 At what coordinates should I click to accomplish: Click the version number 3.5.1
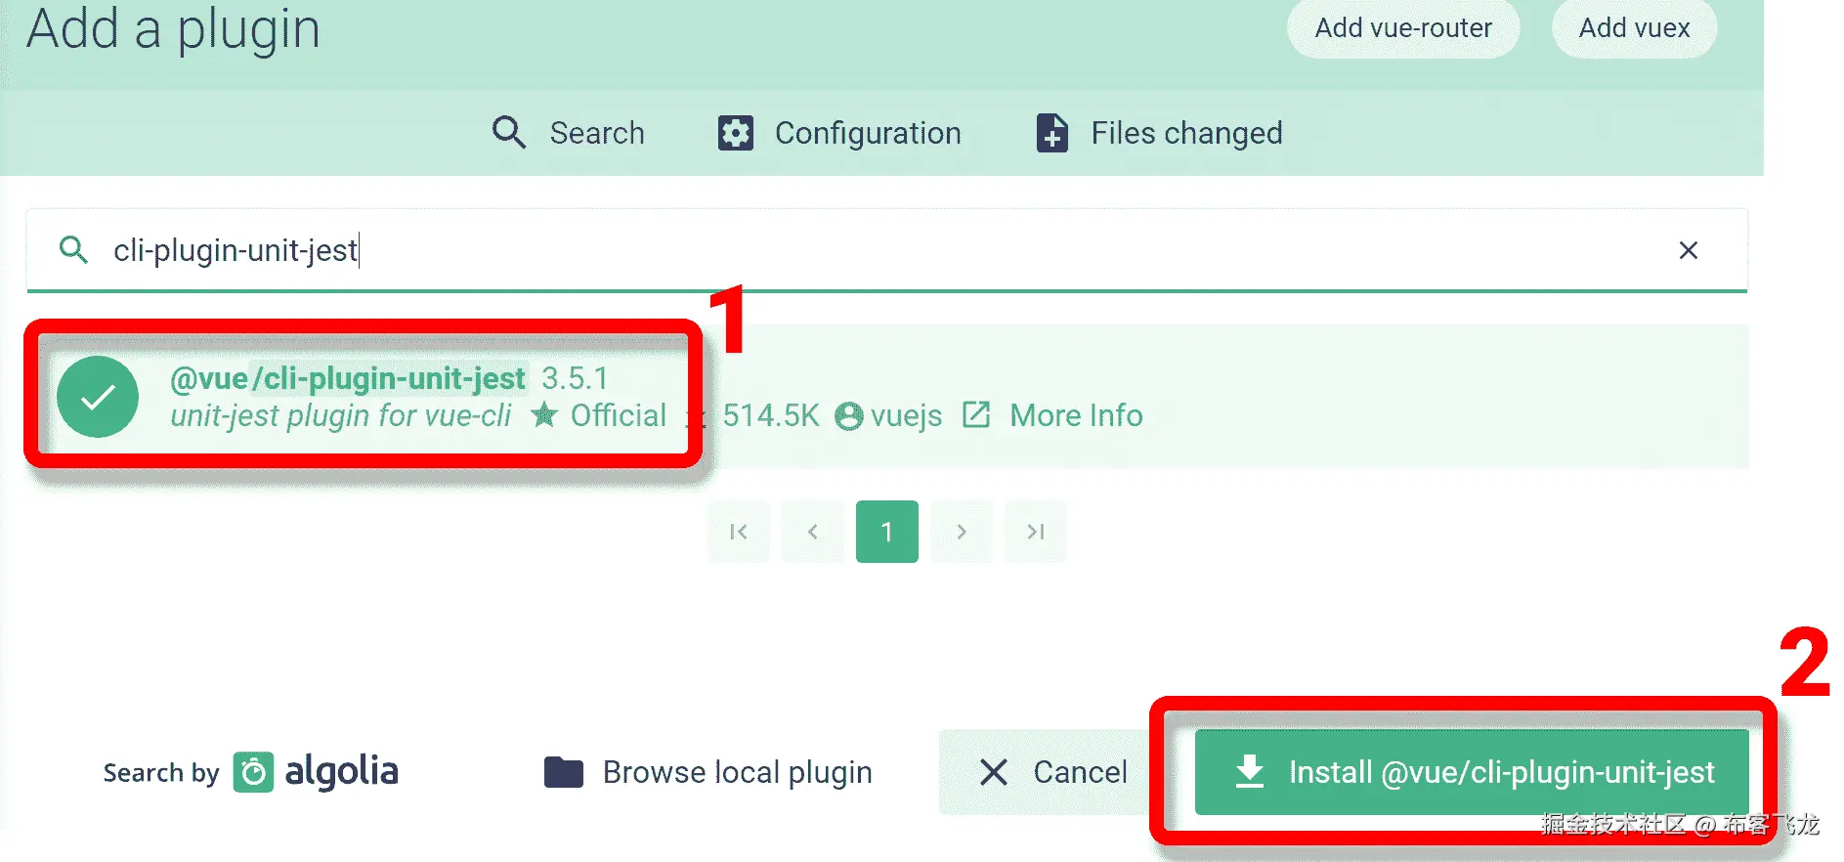pos(575,378)
